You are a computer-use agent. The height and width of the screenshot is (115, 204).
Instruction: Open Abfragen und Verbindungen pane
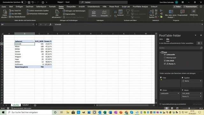point(74,11)
